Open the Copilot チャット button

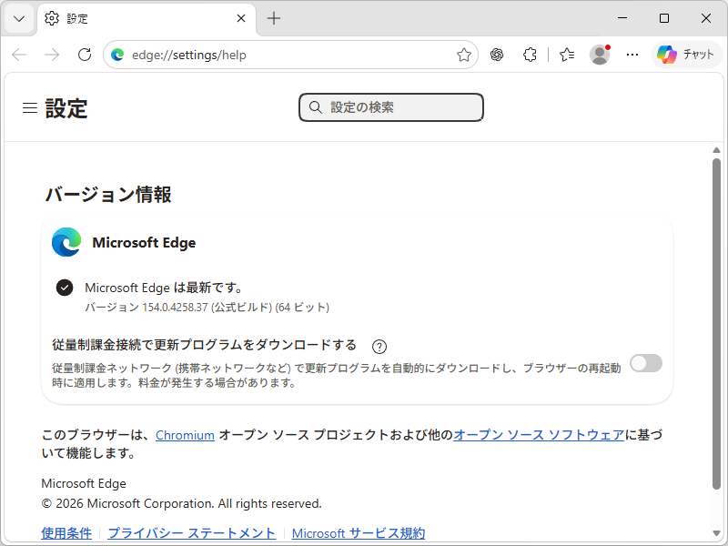(687, 55)
